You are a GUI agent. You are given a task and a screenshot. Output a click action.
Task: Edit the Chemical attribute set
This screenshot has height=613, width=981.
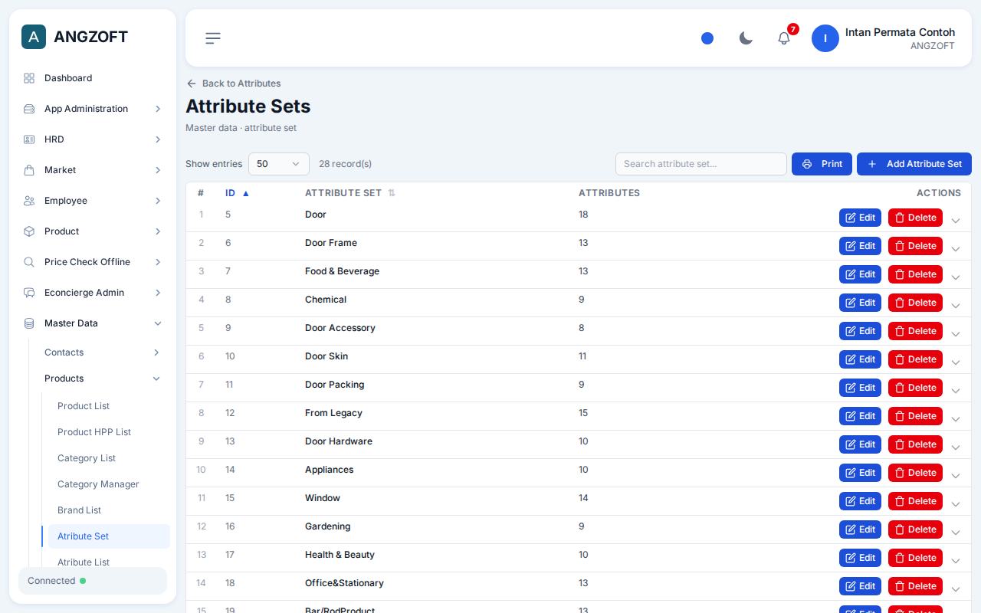point(860,303)
